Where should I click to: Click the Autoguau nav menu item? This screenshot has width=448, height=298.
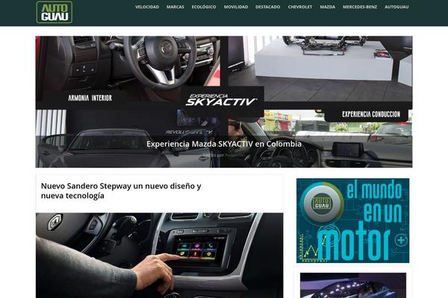pyautogui.click(x=396, y=7)
